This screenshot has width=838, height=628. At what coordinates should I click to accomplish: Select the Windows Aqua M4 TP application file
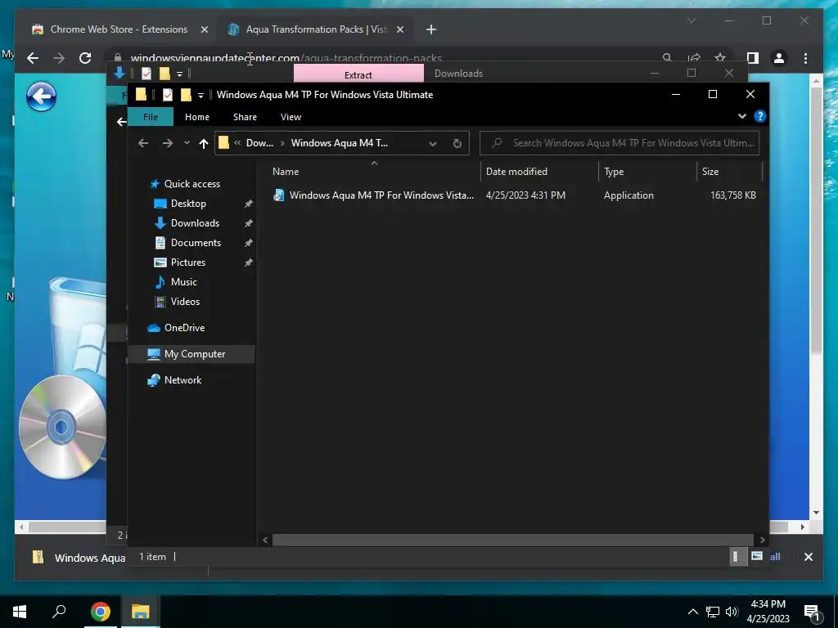[373, 195]
